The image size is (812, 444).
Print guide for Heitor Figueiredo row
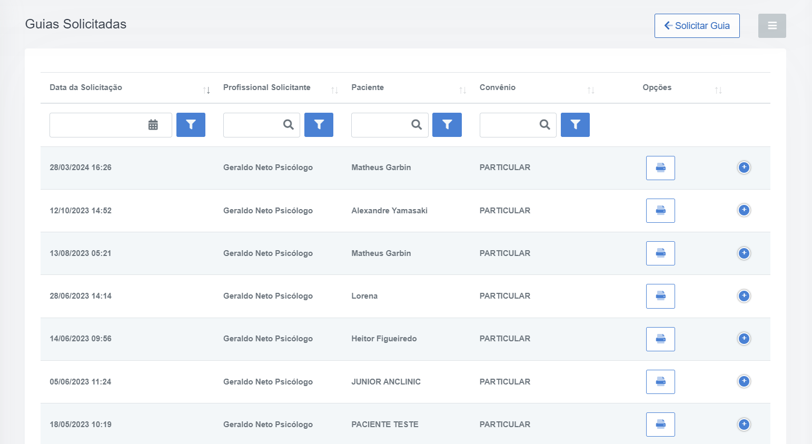tap(660, 339)
